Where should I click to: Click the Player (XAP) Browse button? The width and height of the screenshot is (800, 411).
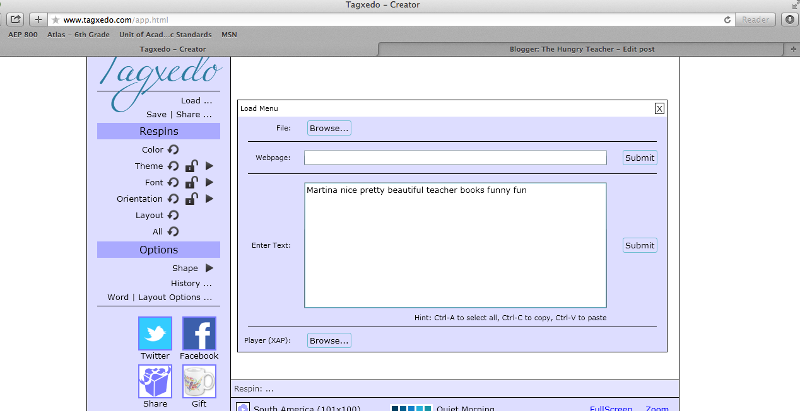329,340
